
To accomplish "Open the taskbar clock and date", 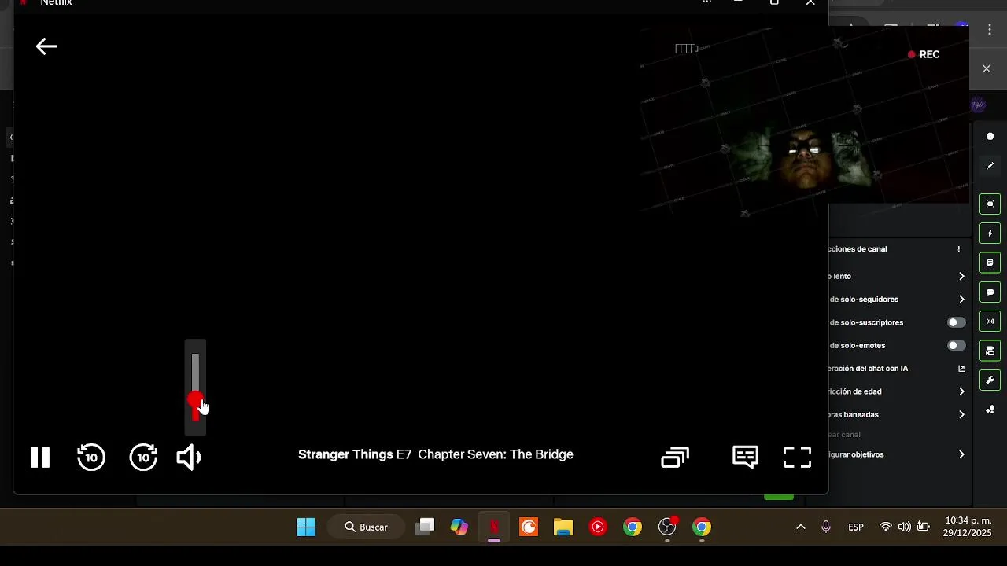I will [x=968, y=527].
